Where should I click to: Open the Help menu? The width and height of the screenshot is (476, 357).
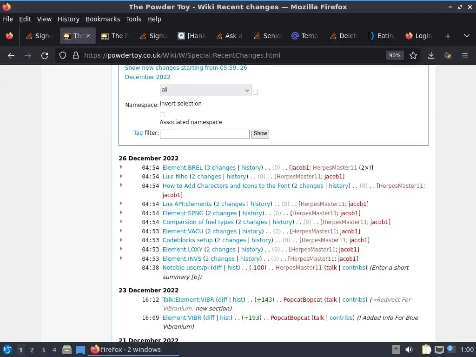click(x=154, y=19)
